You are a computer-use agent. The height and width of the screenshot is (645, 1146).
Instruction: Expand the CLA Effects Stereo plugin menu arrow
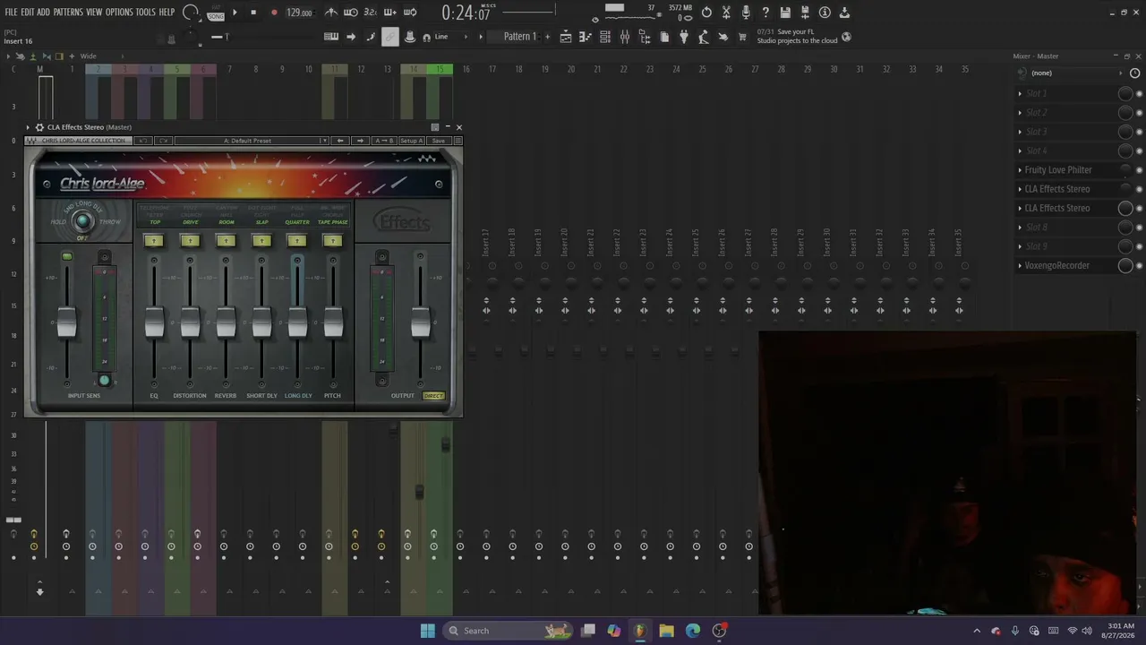point(28,127)
